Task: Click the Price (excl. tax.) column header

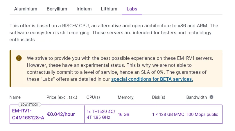Action: [62, 97]
